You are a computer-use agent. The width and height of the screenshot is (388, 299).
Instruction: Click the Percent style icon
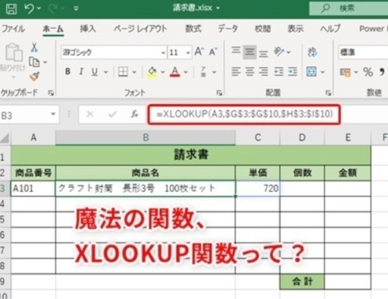point(368,72)
